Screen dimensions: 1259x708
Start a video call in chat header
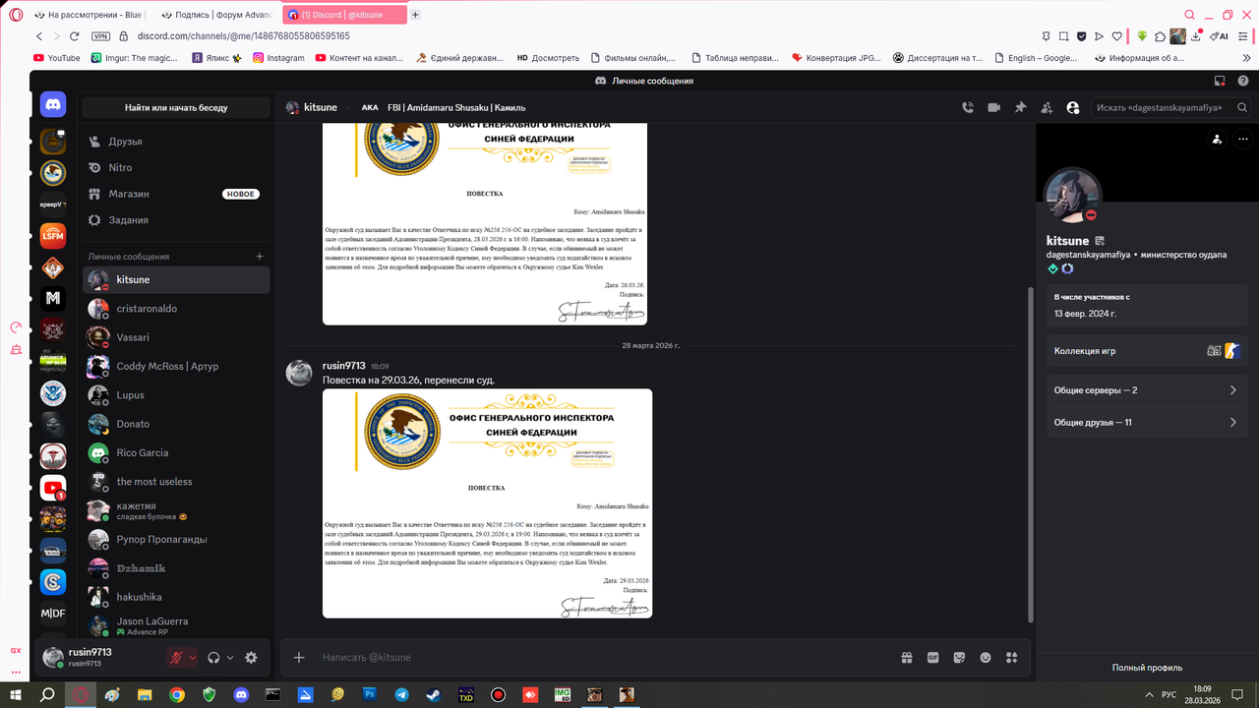994,107
